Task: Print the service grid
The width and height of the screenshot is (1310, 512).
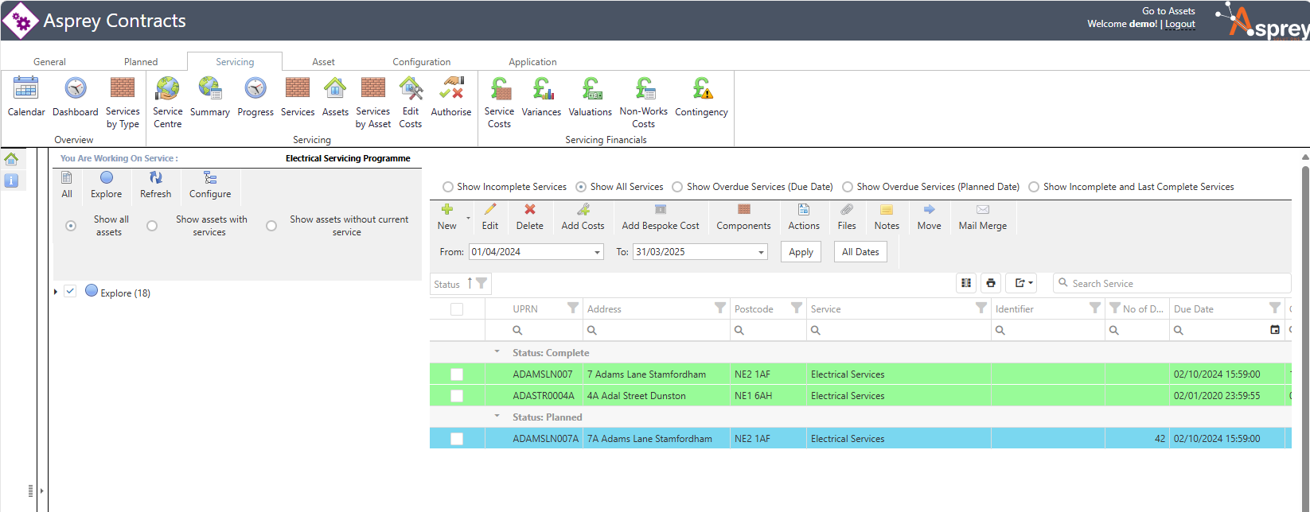Action: click(991, 283)
